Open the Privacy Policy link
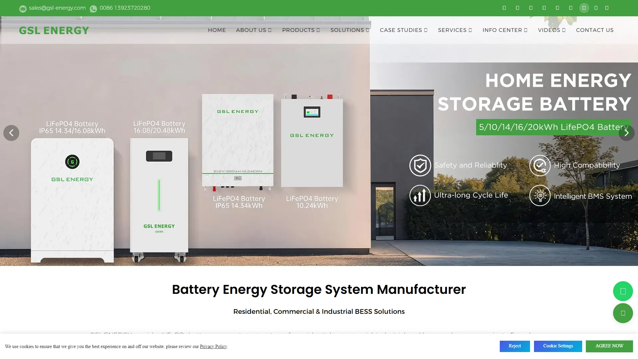638x359 pixels. 213,346
